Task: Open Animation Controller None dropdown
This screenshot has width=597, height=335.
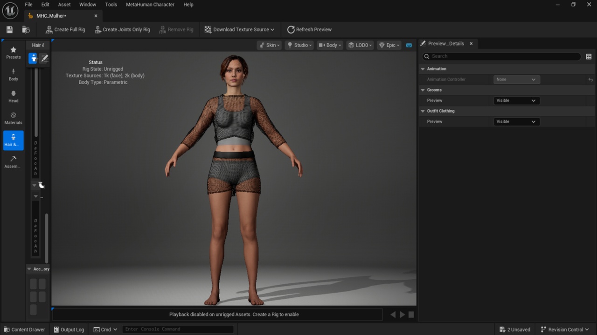Action: point(516,80)
